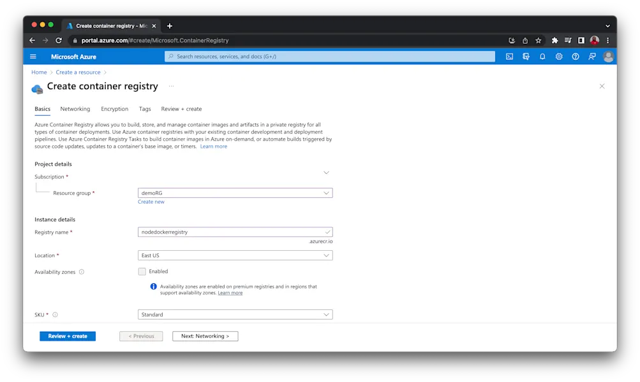Switch to the Encryption tab
This screenshot has width=640, height=382.
114,108
